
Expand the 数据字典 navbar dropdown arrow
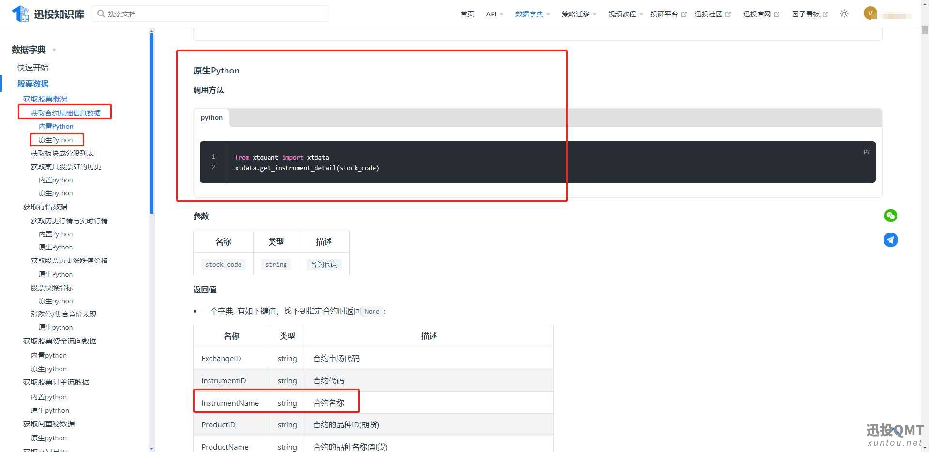pyautogui.click(x=548, y=15)
